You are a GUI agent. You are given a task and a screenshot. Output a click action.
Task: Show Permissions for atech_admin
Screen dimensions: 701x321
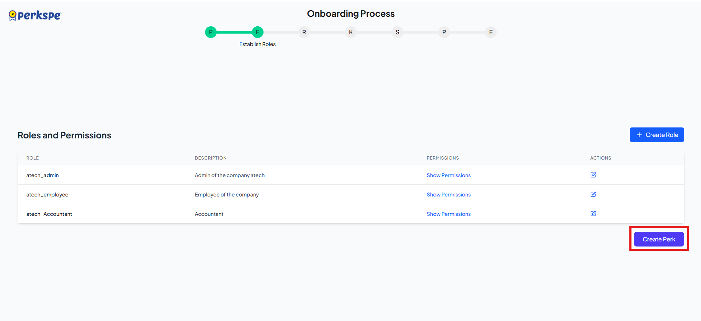448,175
